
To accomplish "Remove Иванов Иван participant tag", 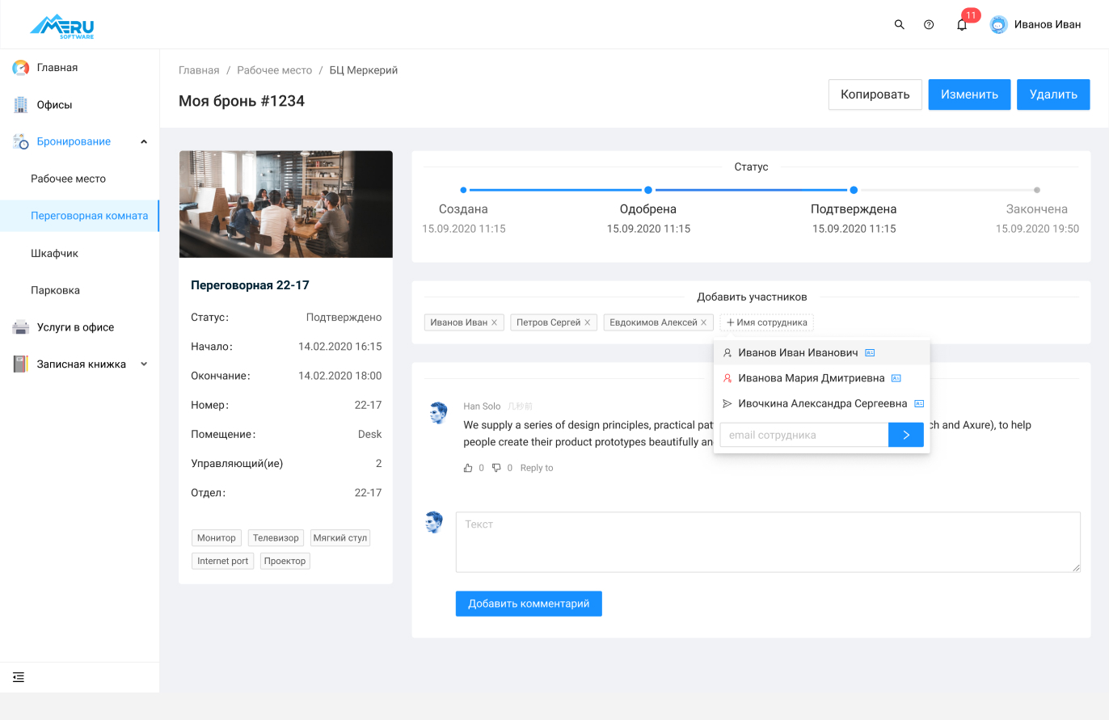I will [495, 322].
